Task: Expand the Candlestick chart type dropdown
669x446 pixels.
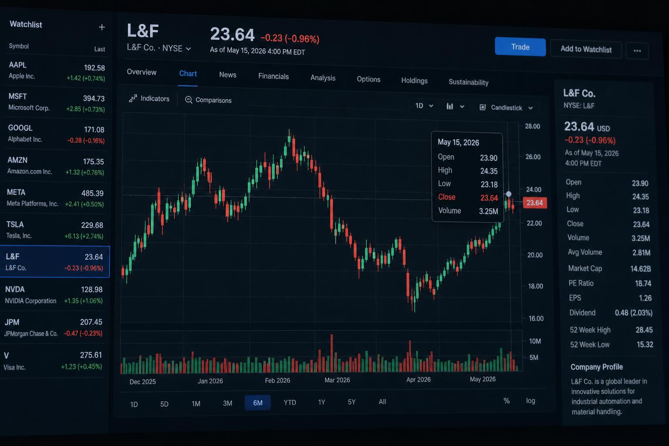Action: tap(530, 108)
